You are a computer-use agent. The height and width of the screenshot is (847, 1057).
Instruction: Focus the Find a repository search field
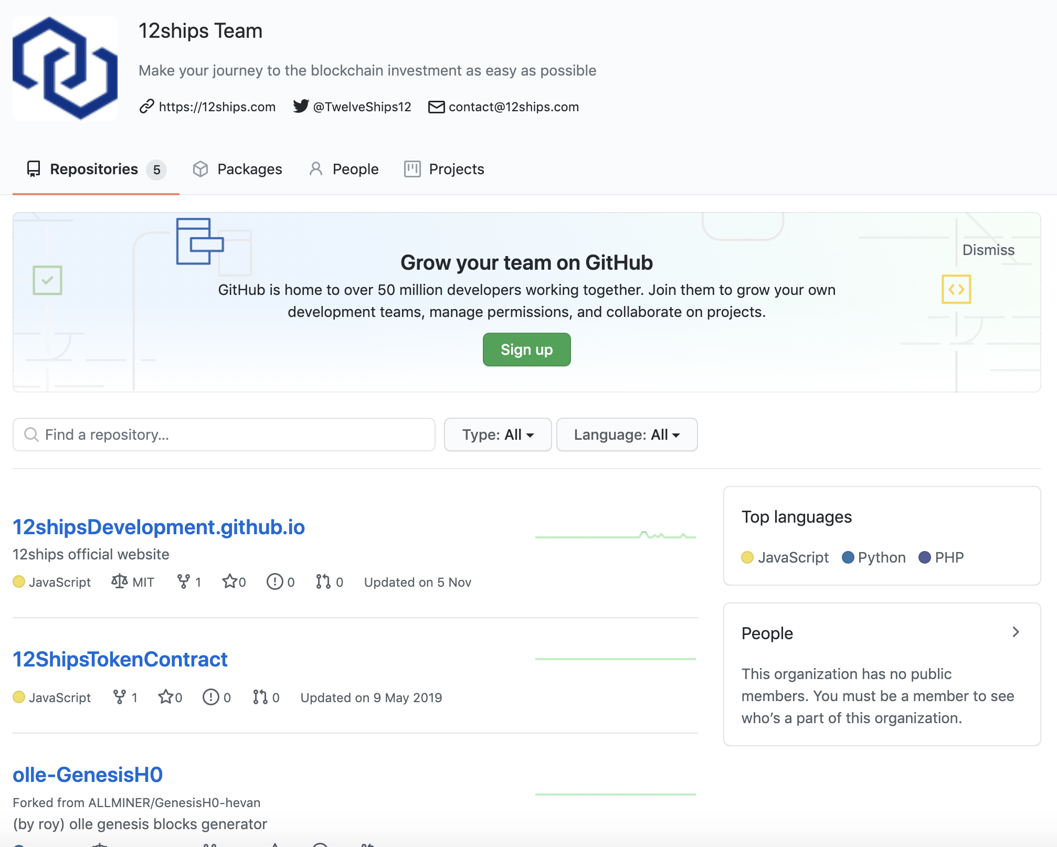(224, 435)
